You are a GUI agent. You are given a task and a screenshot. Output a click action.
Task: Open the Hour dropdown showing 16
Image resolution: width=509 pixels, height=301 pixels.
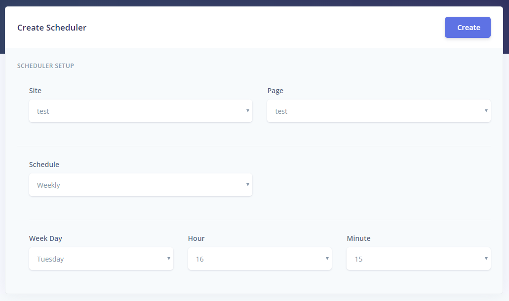[260, 259]
